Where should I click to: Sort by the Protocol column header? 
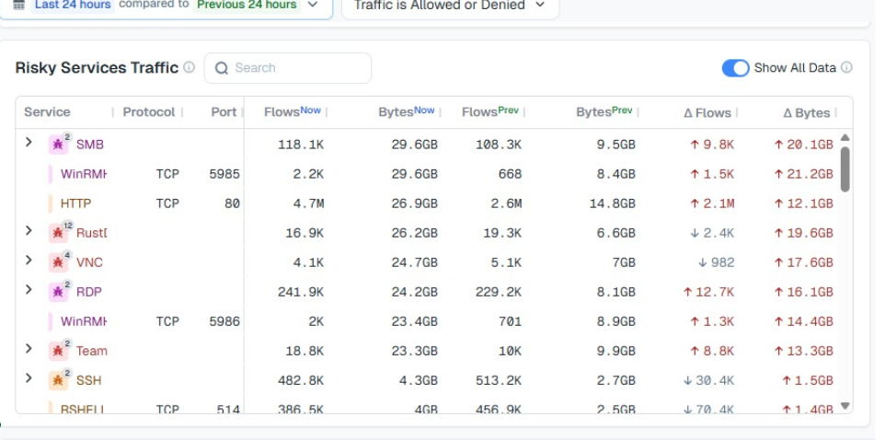tap(149, 111)
